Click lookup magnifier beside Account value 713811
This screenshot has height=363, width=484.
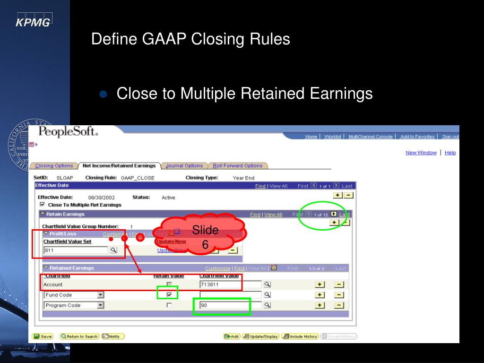(268, 284)
